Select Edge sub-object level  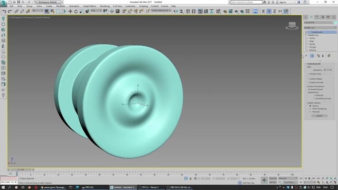coord(312,41)
